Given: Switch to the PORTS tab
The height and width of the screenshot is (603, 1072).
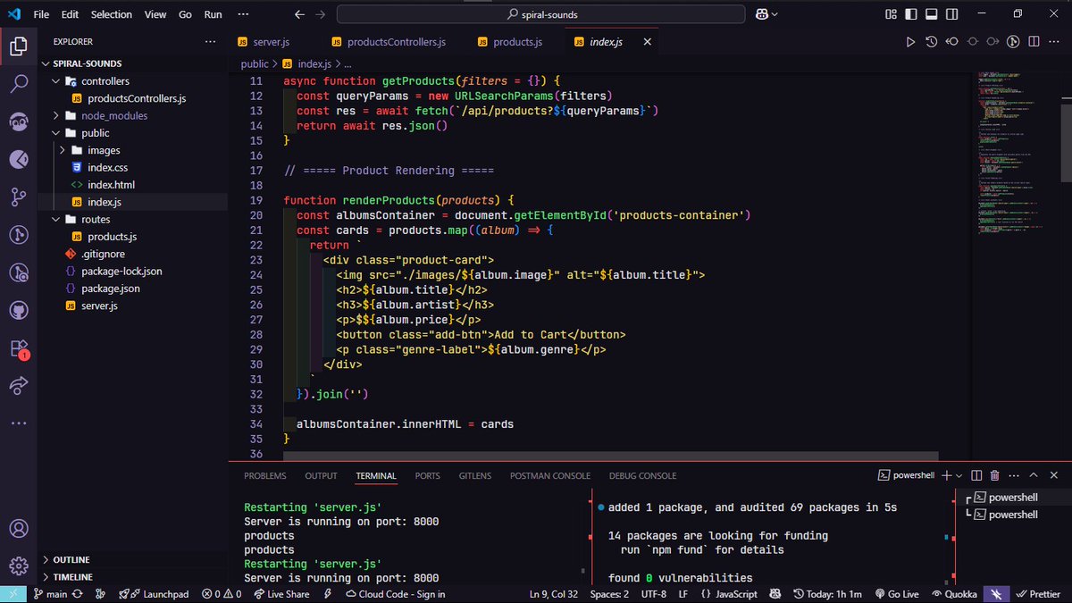Looking at the screenshot, I should [x=427, y=475].
